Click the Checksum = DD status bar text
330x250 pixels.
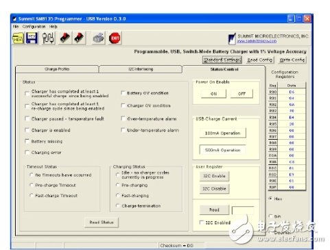tap(176, 246)
